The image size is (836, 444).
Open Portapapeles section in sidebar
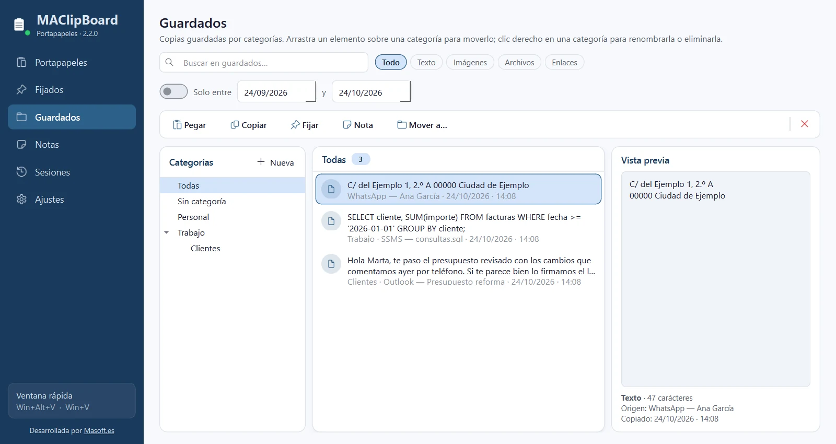(72, 63)
